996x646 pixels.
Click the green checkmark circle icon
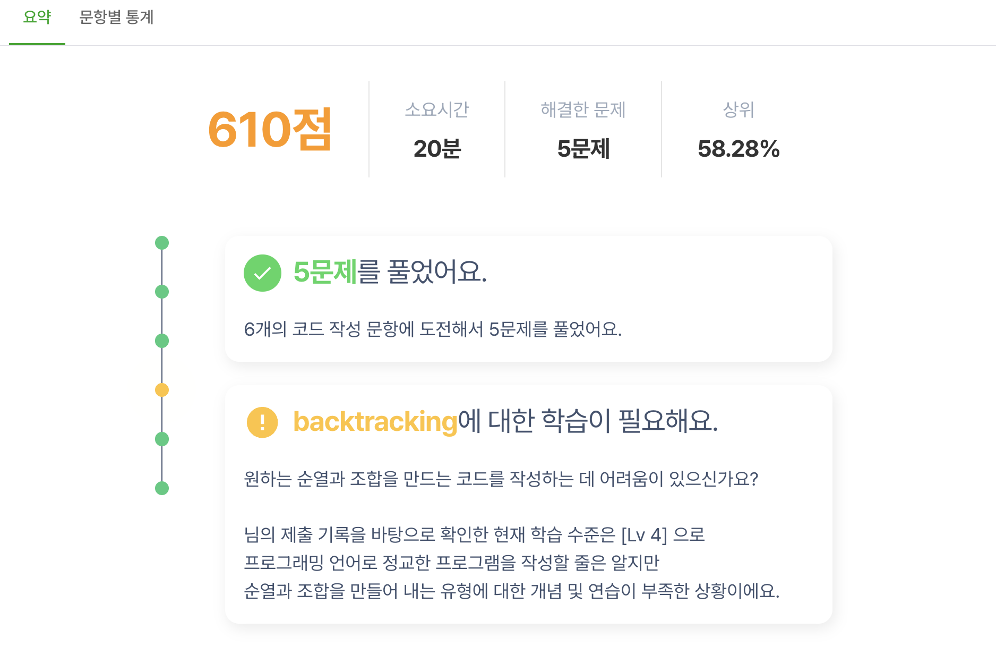click(262, 273)
